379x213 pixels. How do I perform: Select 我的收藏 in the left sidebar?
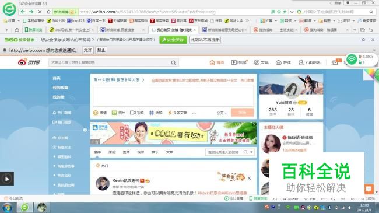point(61,88)
